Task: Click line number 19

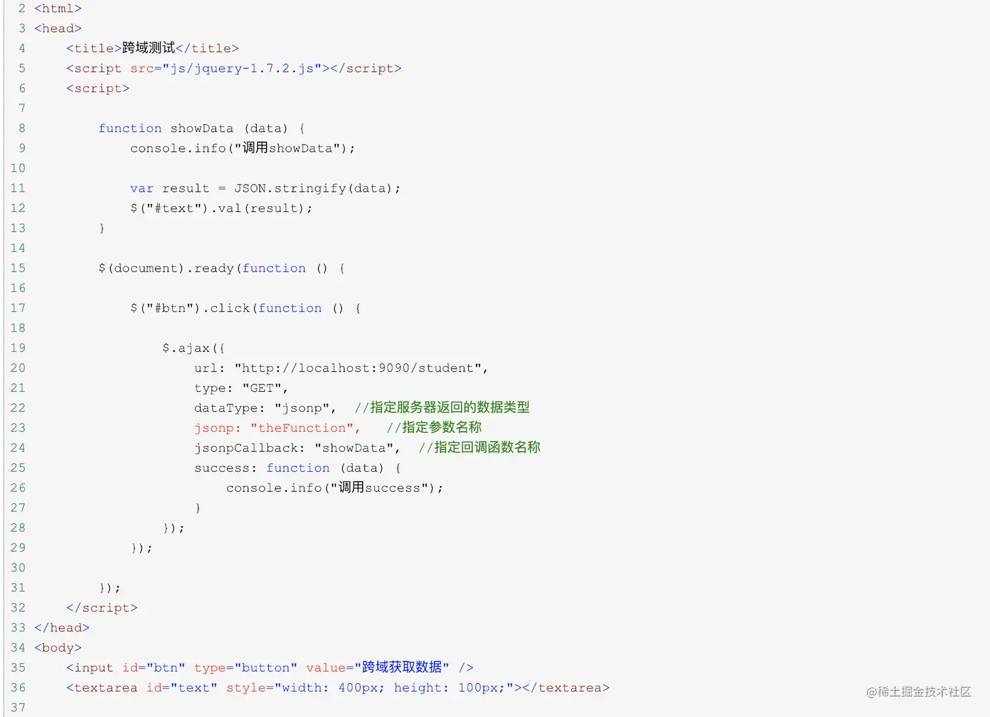Action: [x=18, y=348]
